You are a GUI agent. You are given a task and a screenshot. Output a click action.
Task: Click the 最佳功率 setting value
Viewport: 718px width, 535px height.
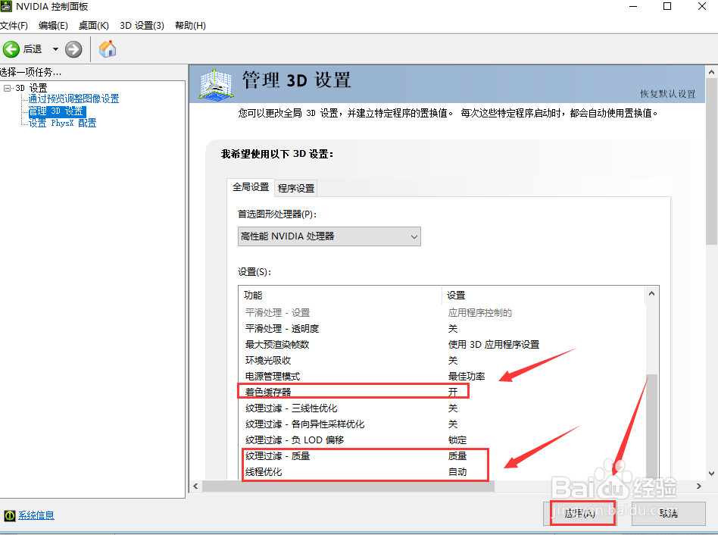tap(466, 377)
